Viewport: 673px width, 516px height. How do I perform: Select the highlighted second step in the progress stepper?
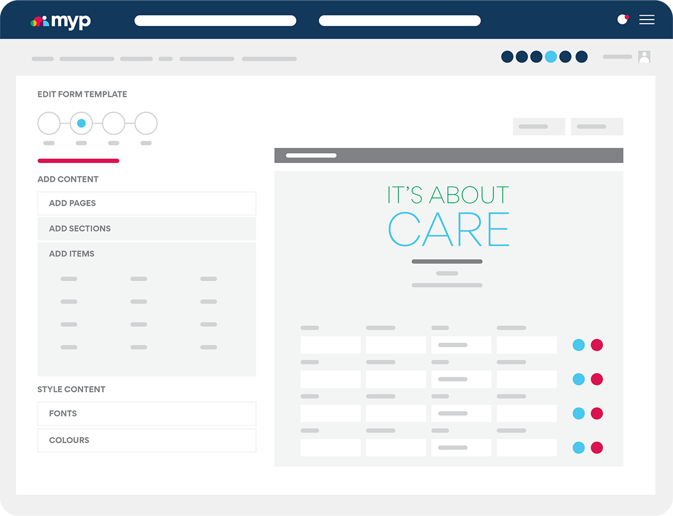coord(81,123)
